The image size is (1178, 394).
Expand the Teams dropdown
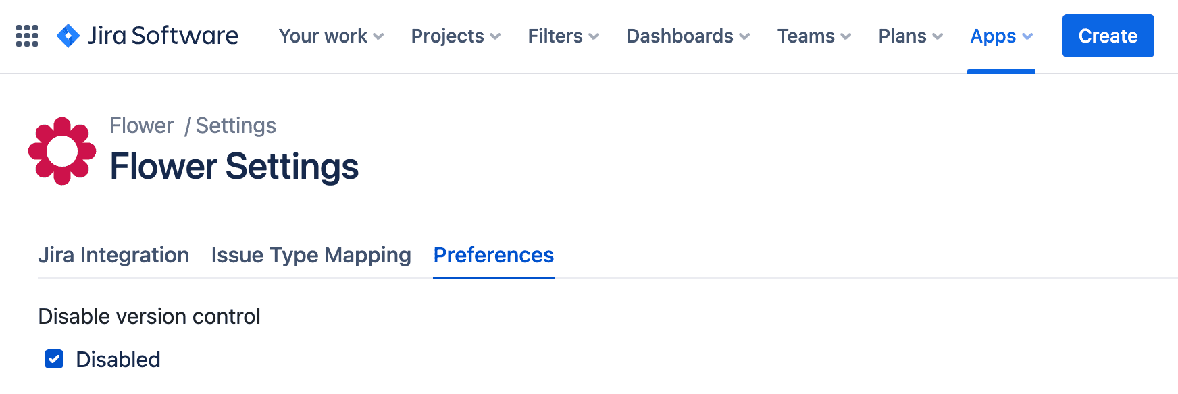click(x=814, y=36)
